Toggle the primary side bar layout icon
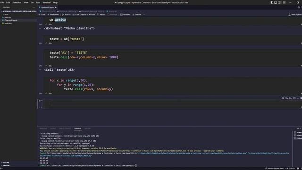 [272, 2]
